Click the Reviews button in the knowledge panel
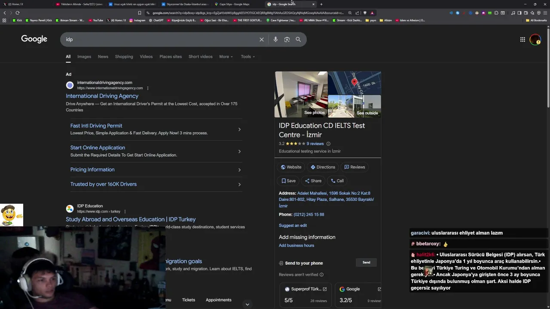The width and height of the screenshot is (550, 309). (354, 167)
